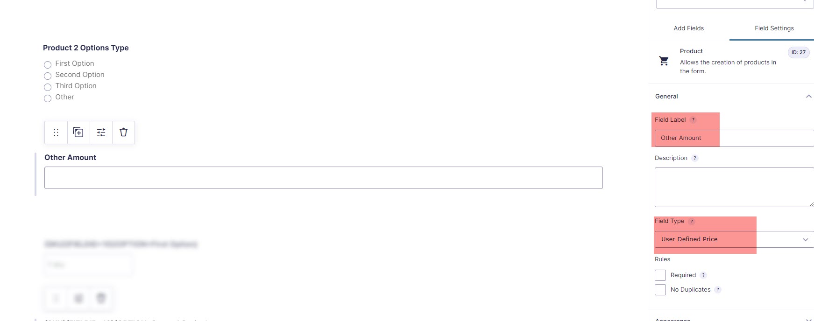This screenshot has width=814, height=321.
Task: Select the Third Option radio button
Action: pos(48,87)
